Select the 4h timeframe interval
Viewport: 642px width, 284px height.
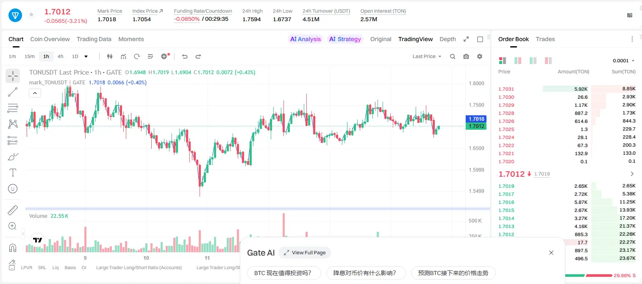[60, 56]
